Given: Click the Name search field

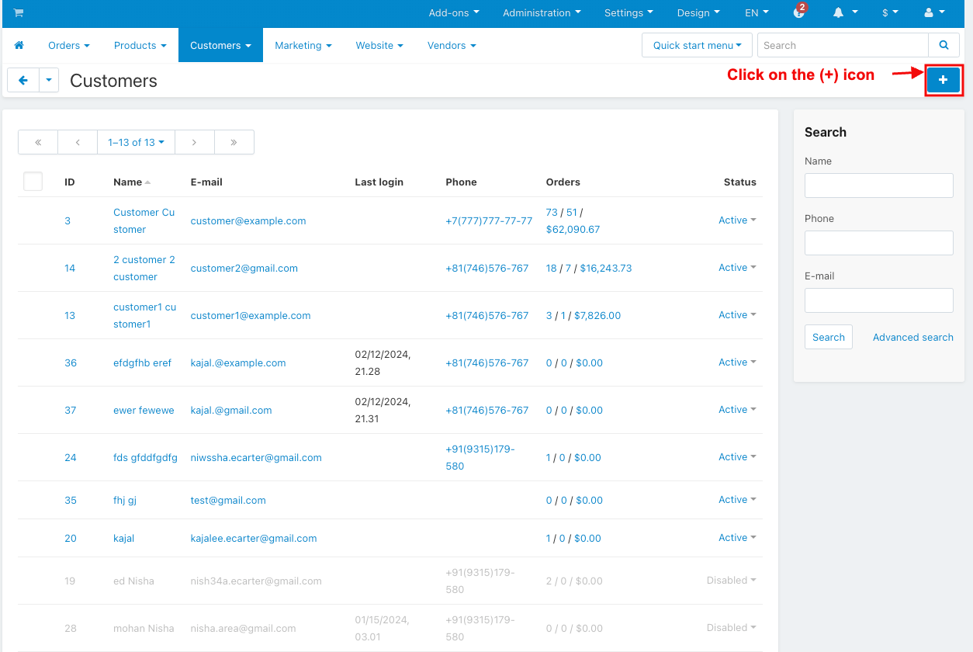Looking at the screenshot, I should click(x=878, y=186).
